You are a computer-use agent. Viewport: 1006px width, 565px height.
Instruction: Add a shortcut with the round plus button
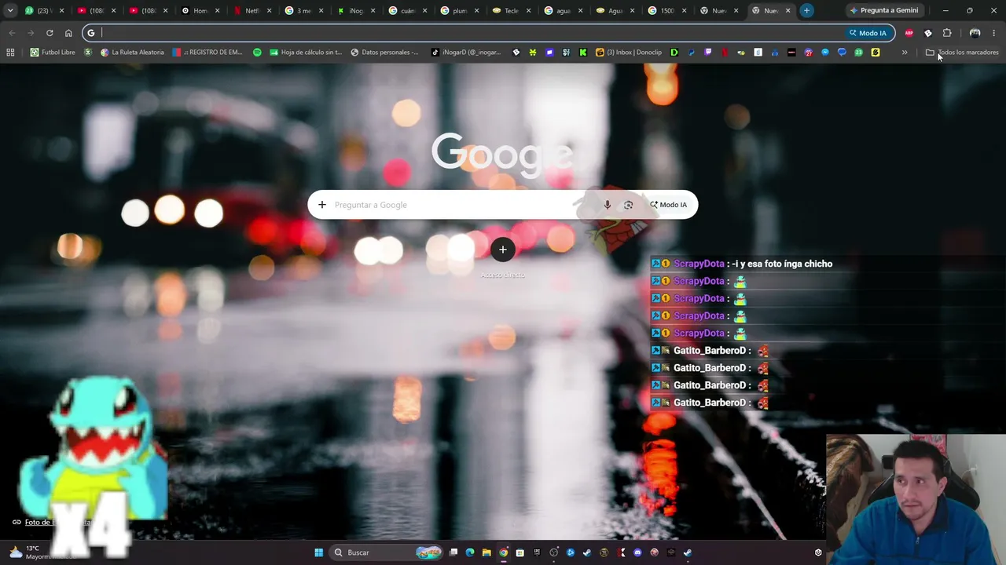[x=503, y=250]
